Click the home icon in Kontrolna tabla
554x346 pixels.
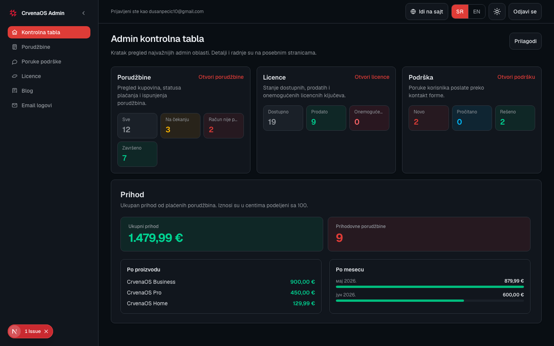(15, 32)
